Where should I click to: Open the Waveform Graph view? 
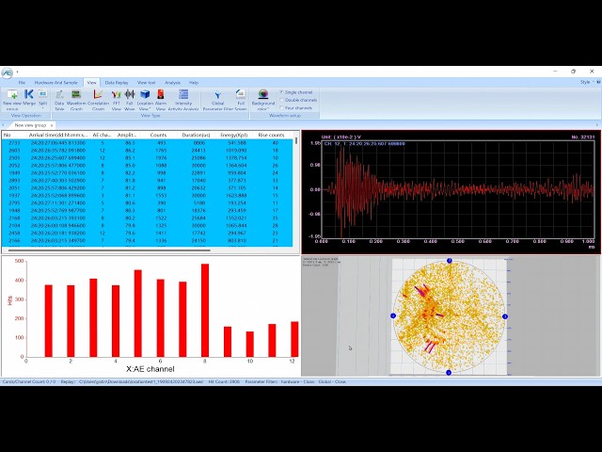(76, 100)
